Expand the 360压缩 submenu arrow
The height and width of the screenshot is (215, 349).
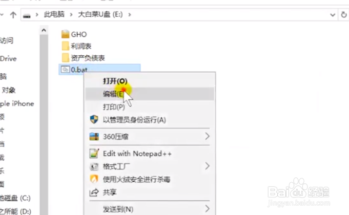pyautogui.click(x=207, y=136)
